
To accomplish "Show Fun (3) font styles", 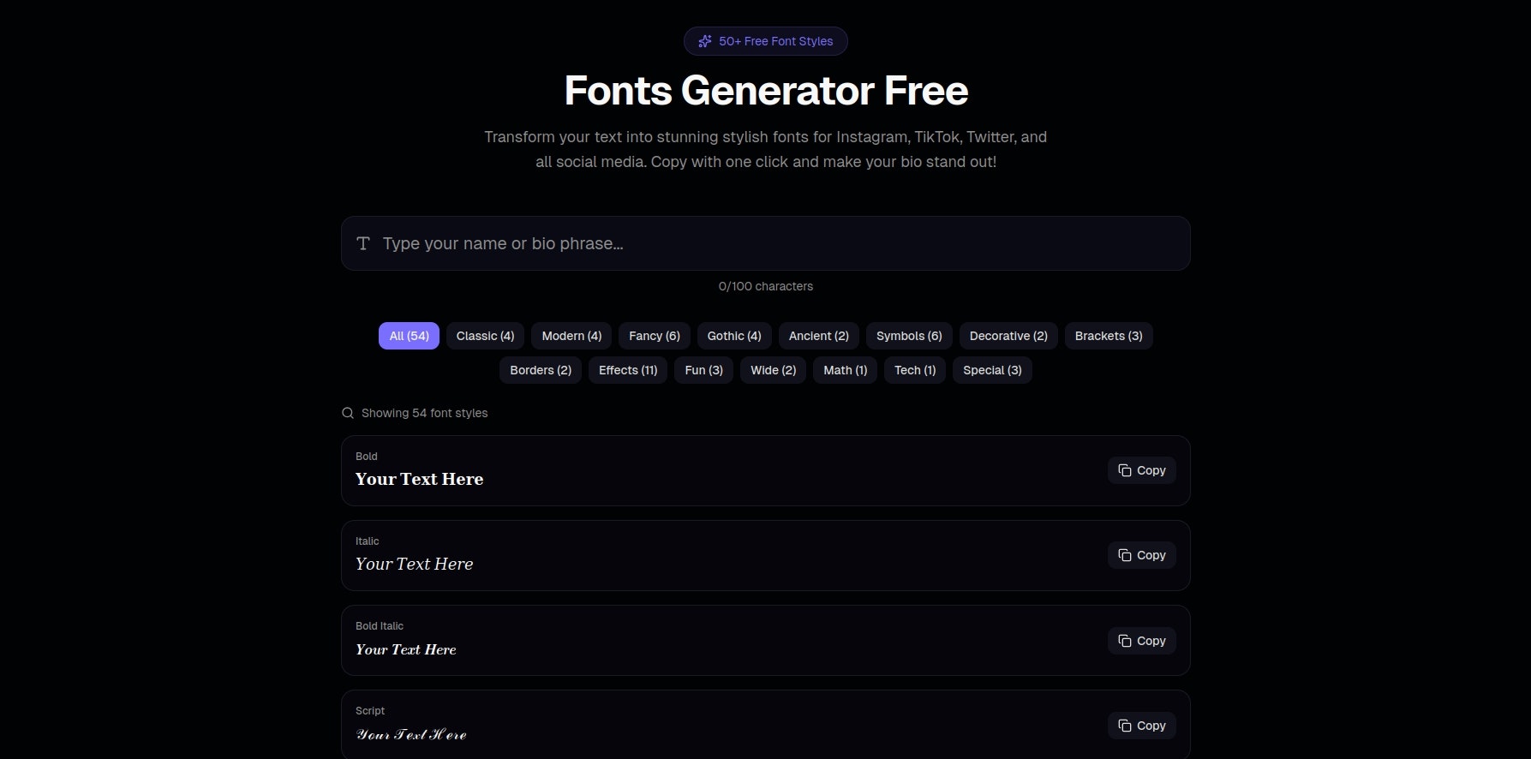I will [x=703, y=370].
